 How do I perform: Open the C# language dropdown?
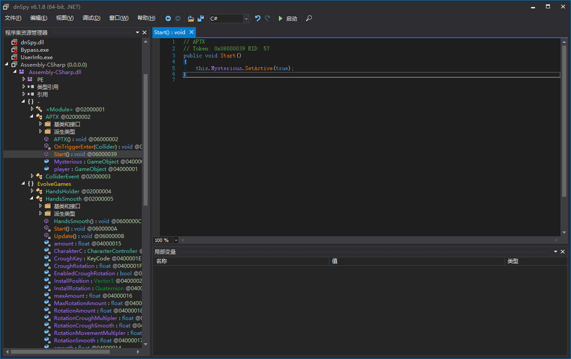tap(246, 18)
